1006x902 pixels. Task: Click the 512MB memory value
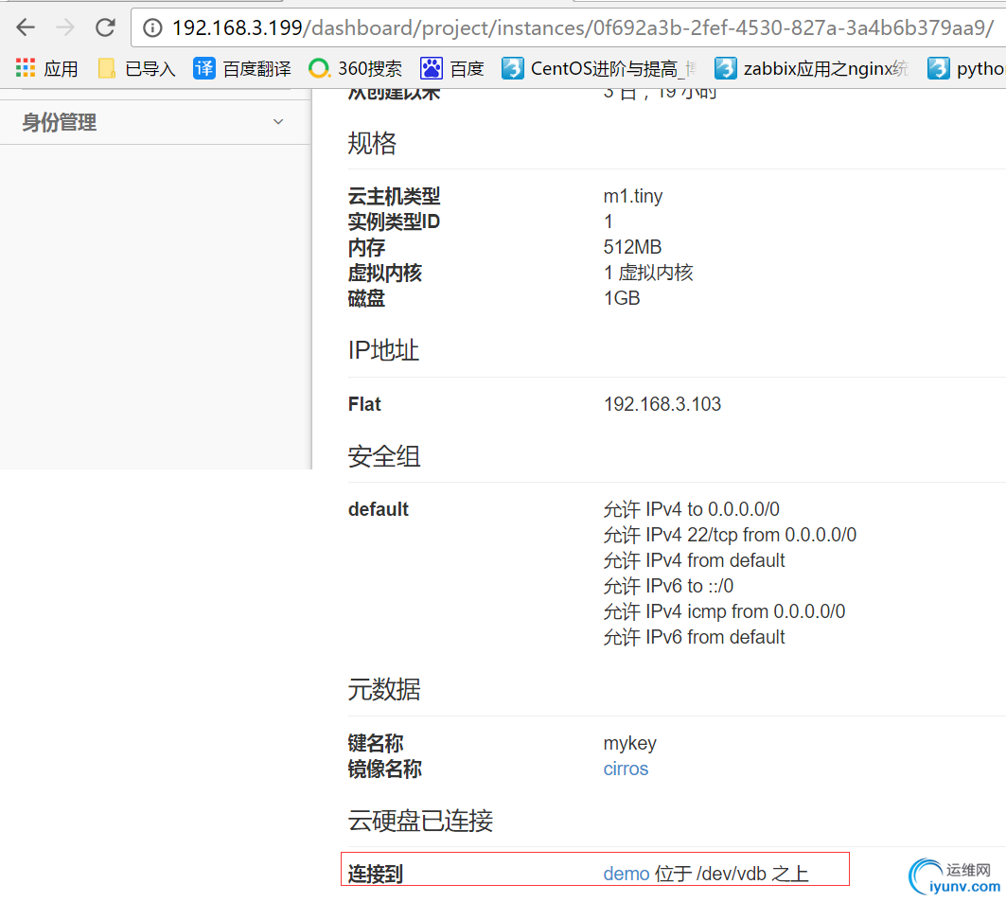click(632, 247)
